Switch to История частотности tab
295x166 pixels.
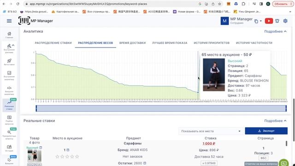tap(254, 43)
